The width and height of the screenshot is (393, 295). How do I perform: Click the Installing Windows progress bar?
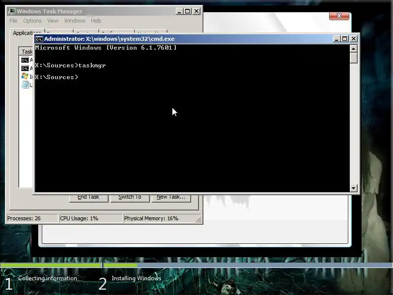coord(248,265)
